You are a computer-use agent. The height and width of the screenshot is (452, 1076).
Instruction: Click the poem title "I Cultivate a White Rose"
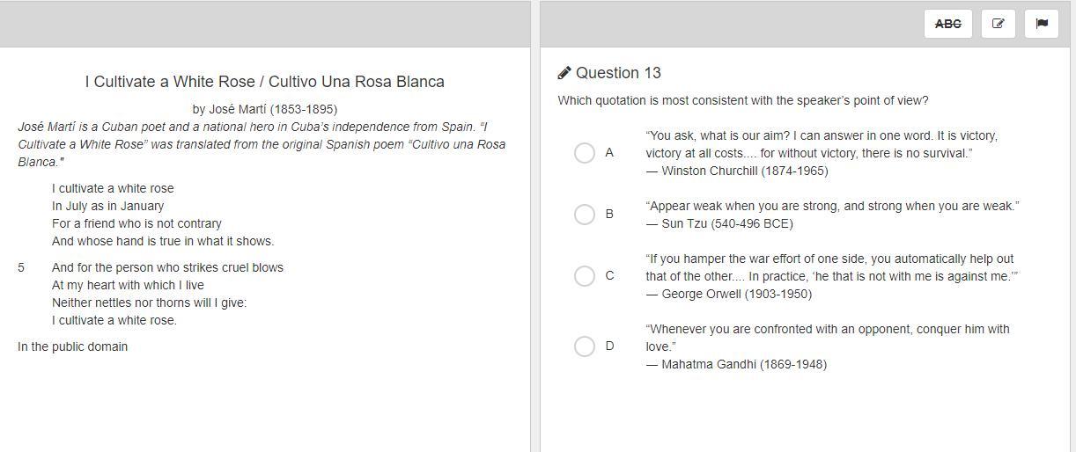pos(264,82)
